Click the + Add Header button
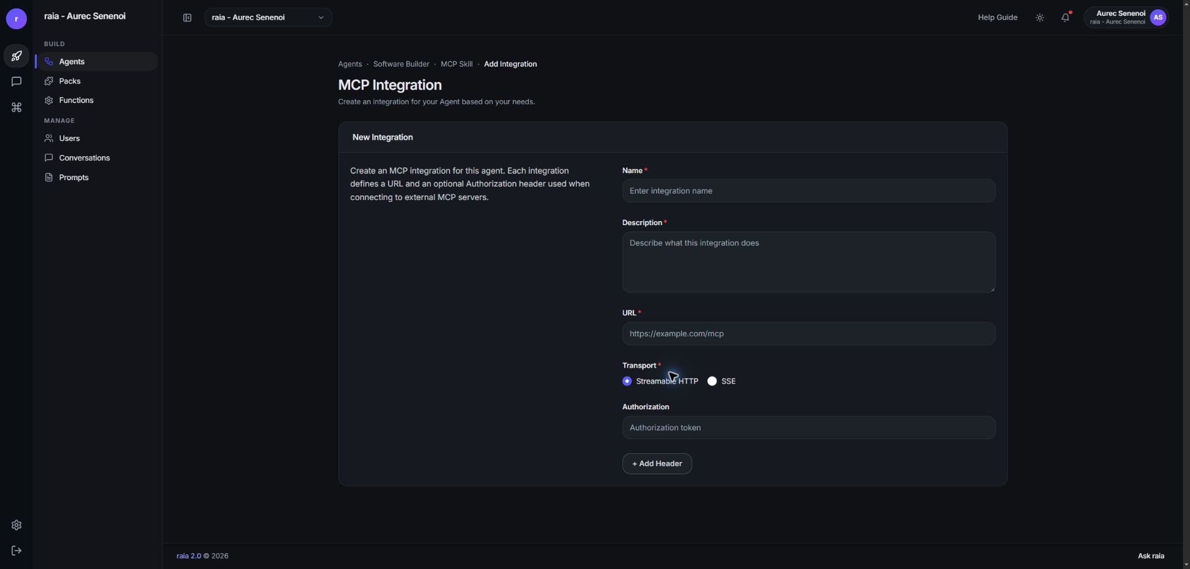Screen dimensions: 1190x569 click(x=657, y=464)
